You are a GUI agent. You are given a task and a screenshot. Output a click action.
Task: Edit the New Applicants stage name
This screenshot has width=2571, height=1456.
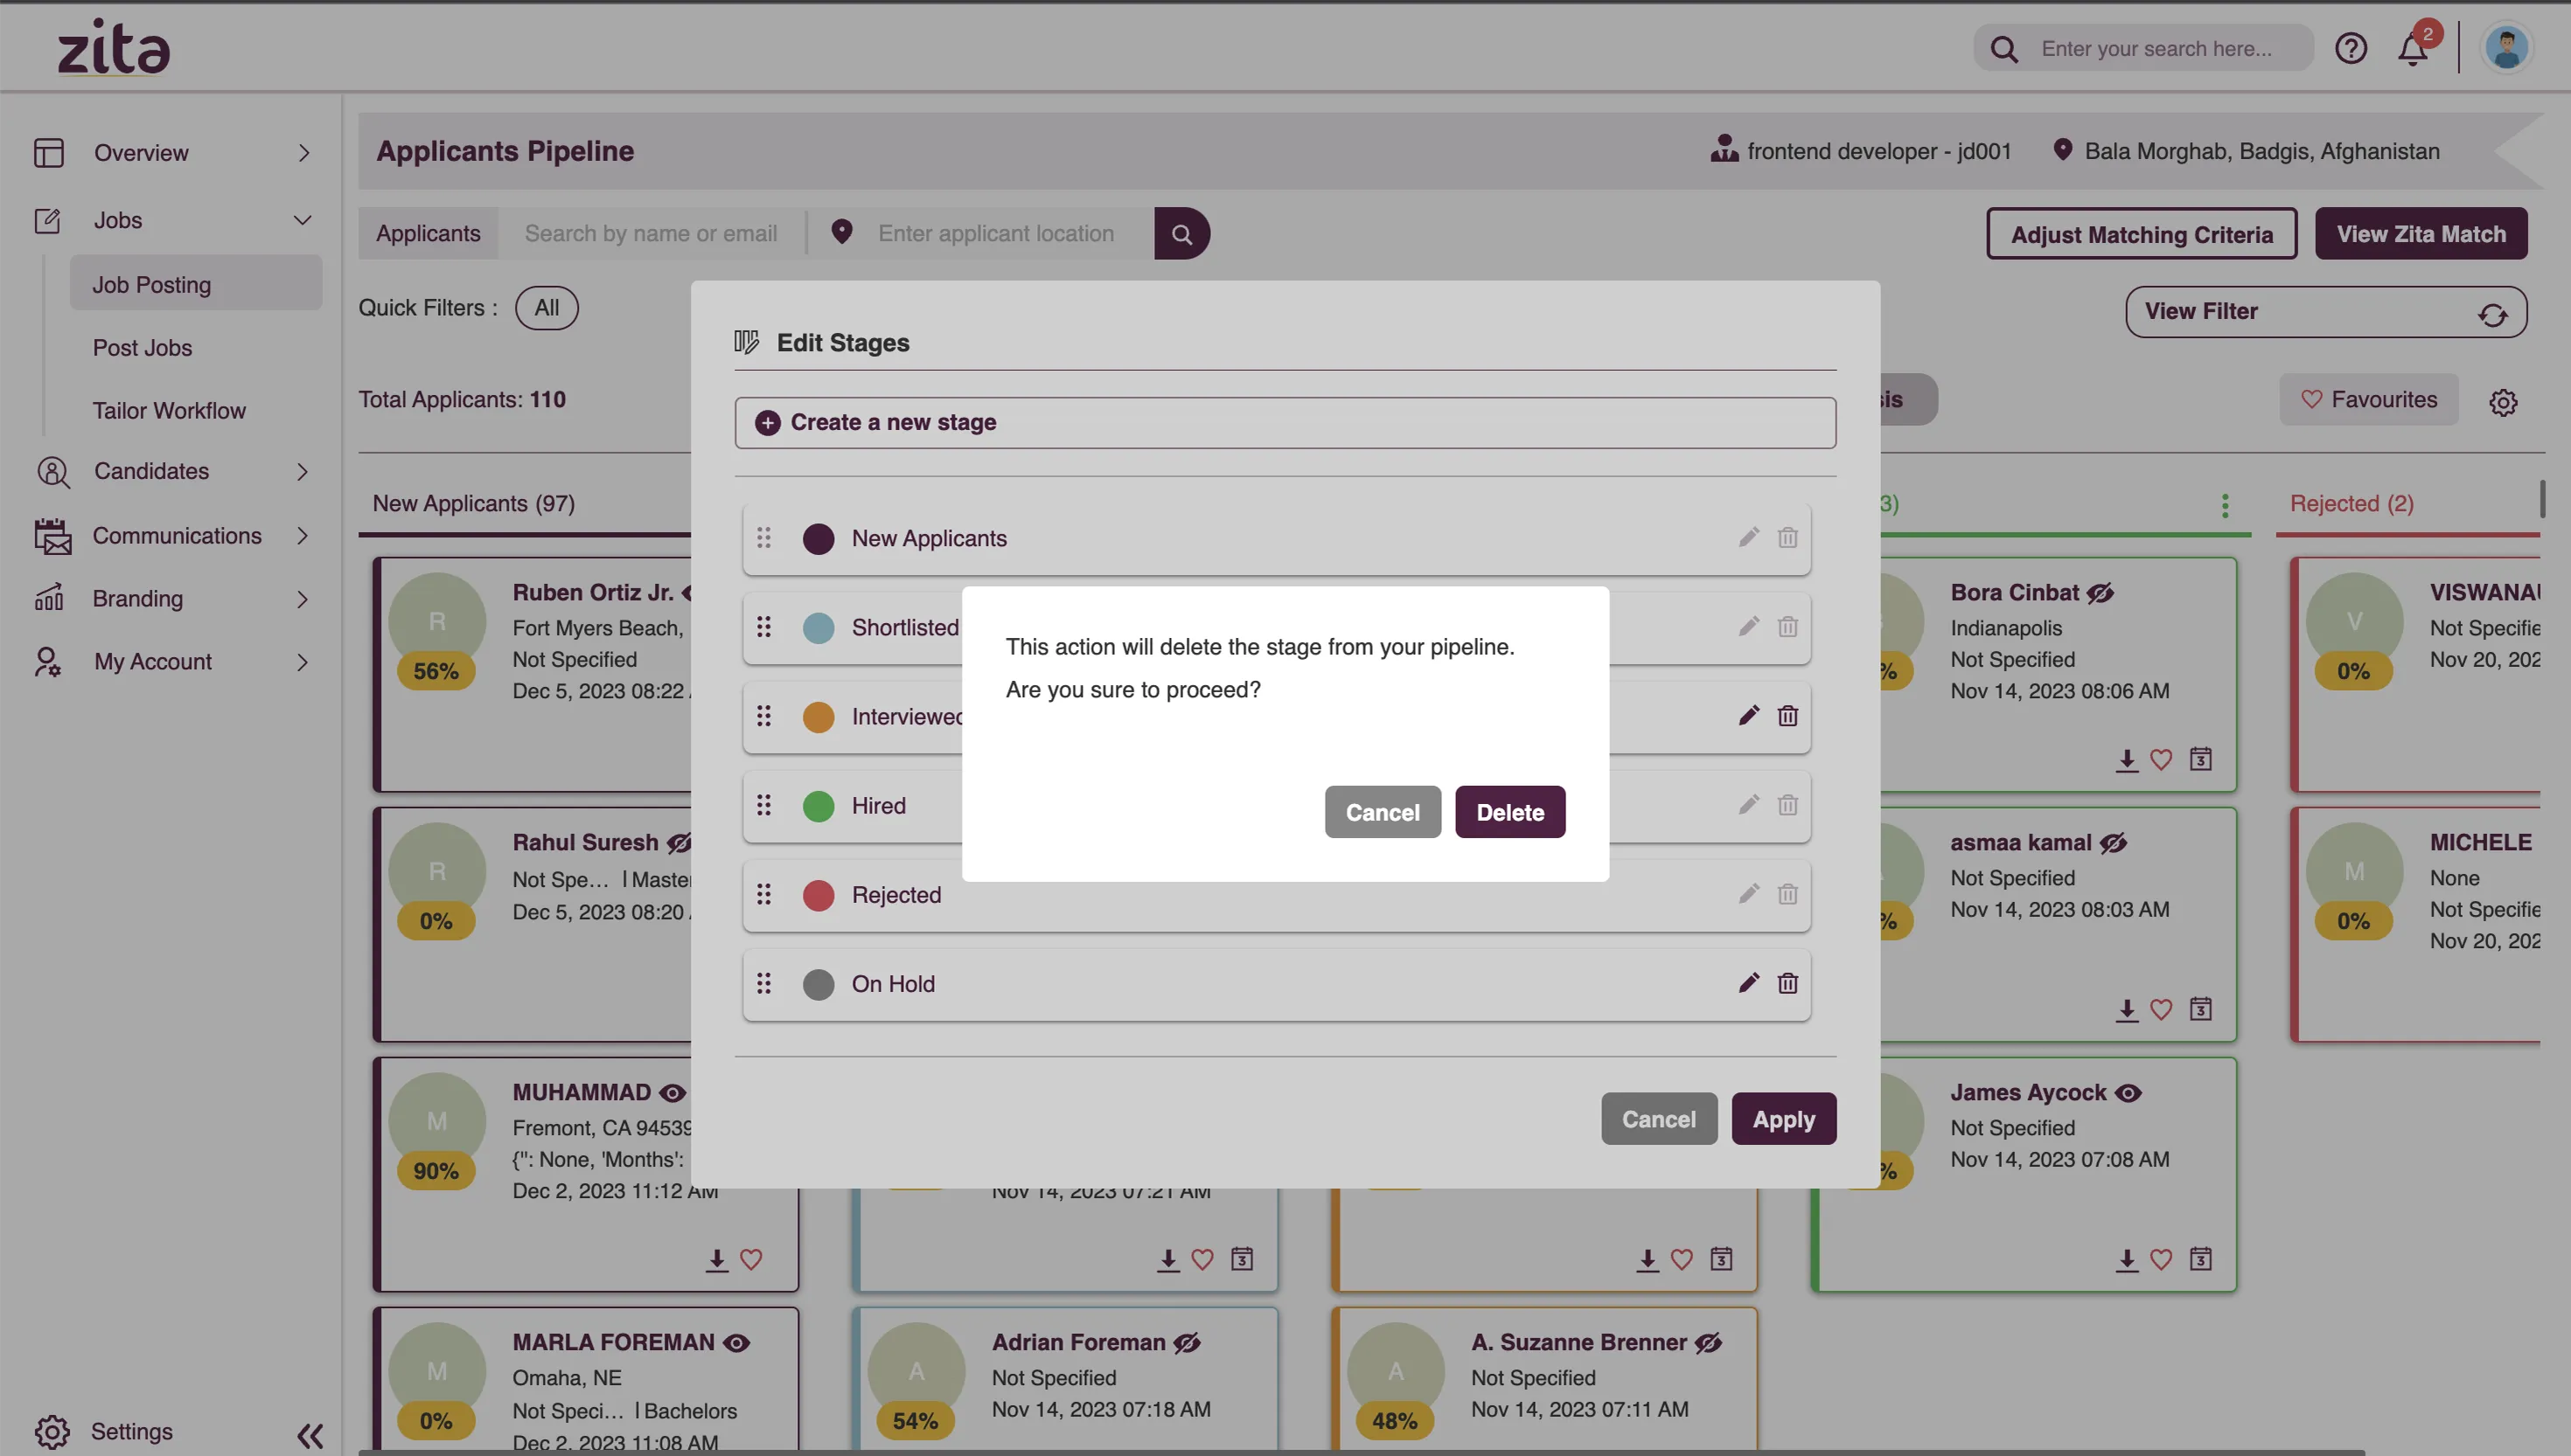click(x=1749, y=538)
